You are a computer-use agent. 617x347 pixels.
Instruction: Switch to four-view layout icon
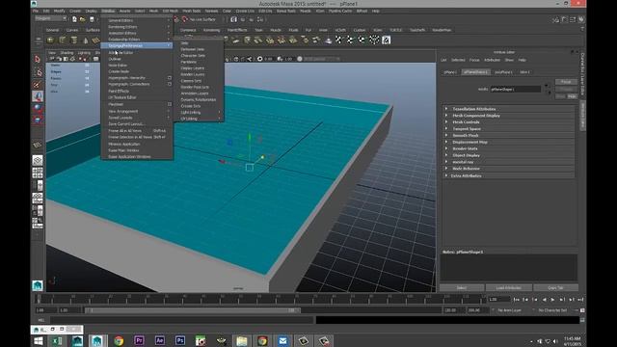(38, 173)
